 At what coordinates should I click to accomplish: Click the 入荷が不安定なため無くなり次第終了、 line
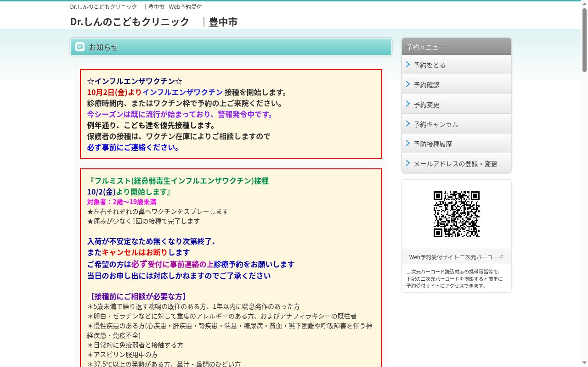point(152,241)
